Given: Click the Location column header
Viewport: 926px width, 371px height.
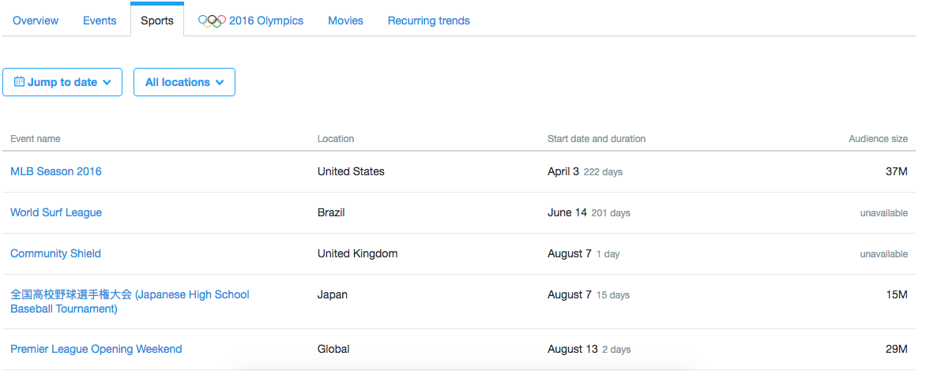Looking at the screenshot, I should coord(336,139).
